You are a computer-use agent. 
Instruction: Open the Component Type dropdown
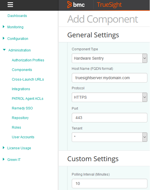109,58
